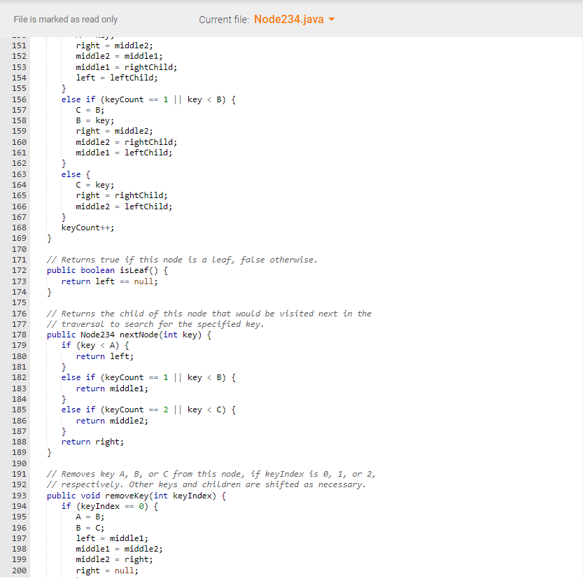Click 'keyCount++;' statement
The image size is (583, 581).
pyautogui.click(x=87, y=227)
